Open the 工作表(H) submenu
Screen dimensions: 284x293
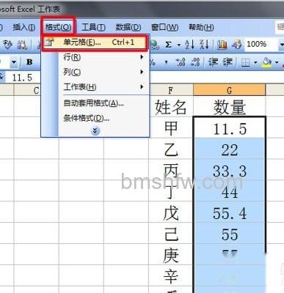(x=95, y=87)
